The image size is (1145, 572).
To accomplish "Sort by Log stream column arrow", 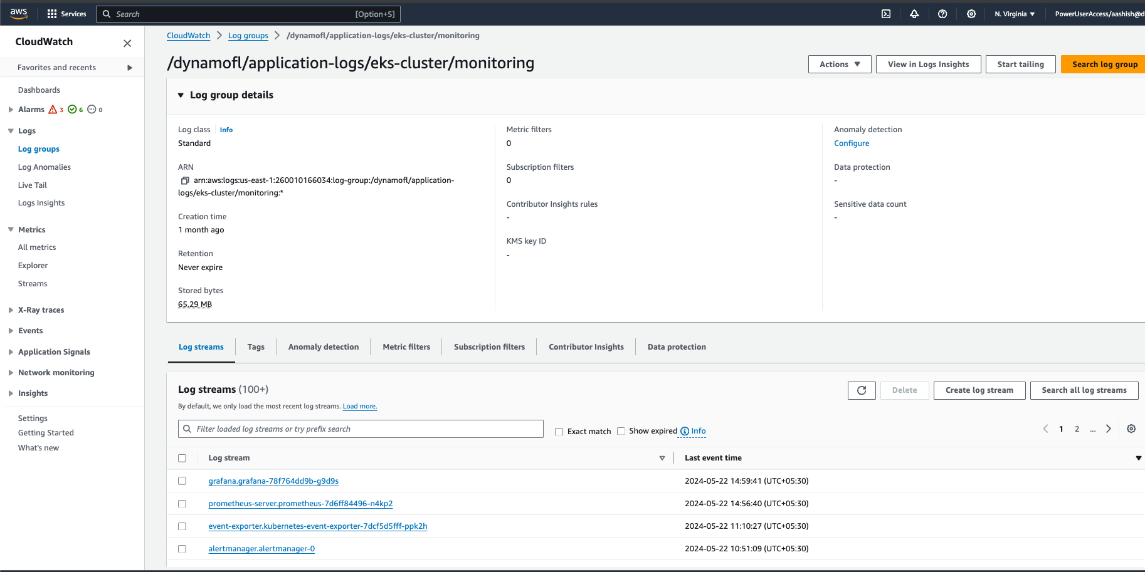I will click(x=662, y=459).
